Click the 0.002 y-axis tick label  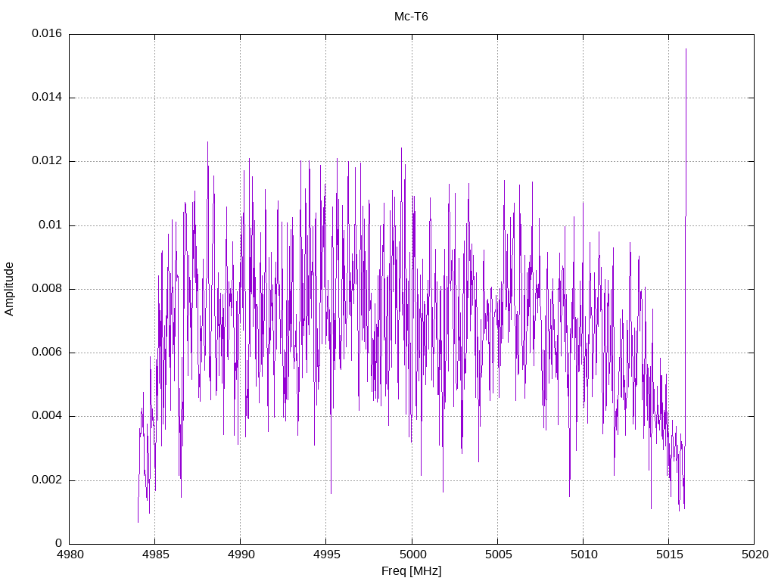47,480
